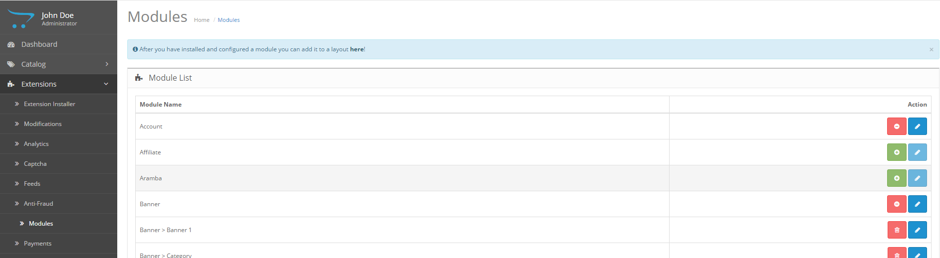Collapse the Extensions menu
940x258 pixels.
point(58,84)
